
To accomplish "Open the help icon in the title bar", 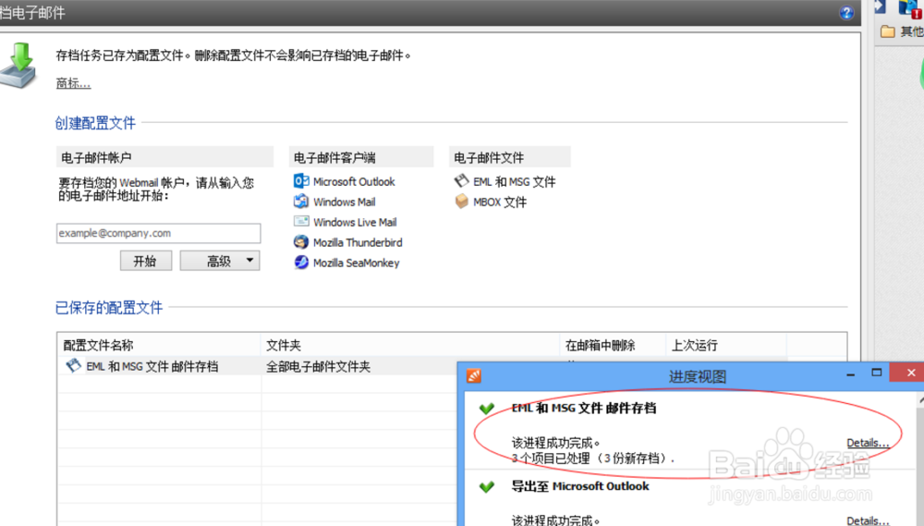I will coord(846,12).
